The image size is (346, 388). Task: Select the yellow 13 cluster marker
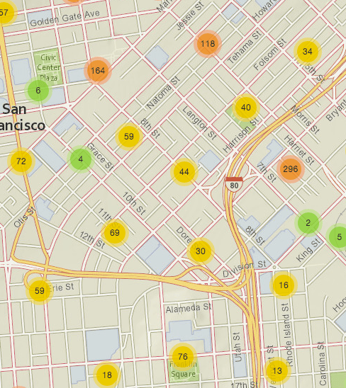[277, 371]
